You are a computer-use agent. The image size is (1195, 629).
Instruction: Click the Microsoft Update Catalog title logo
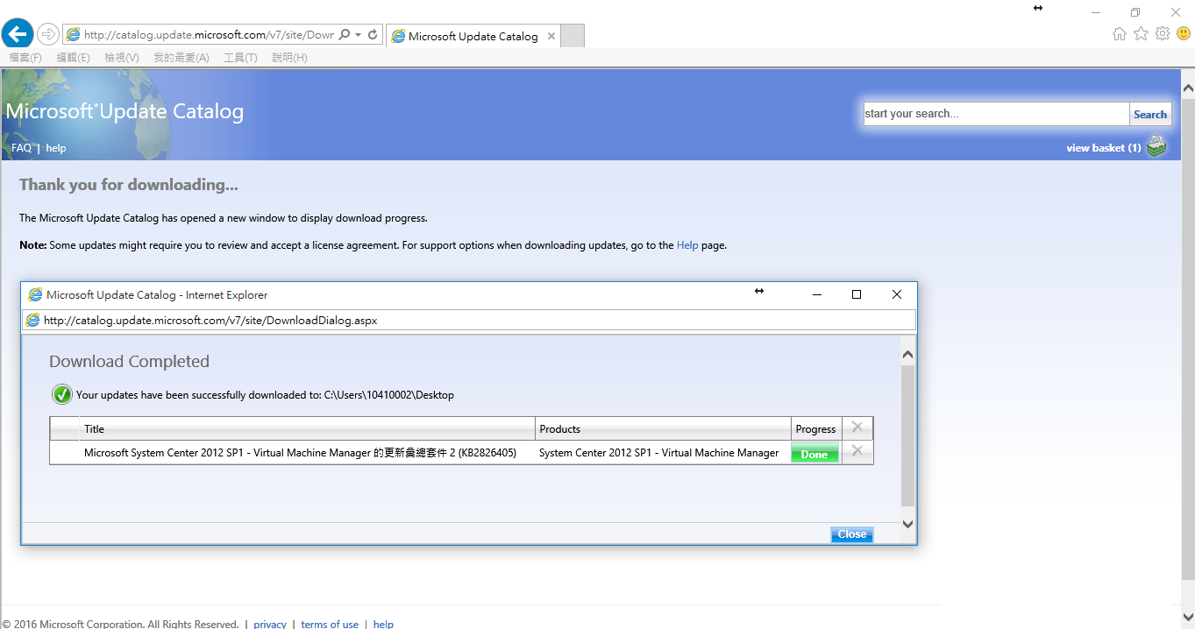(124, 111)
